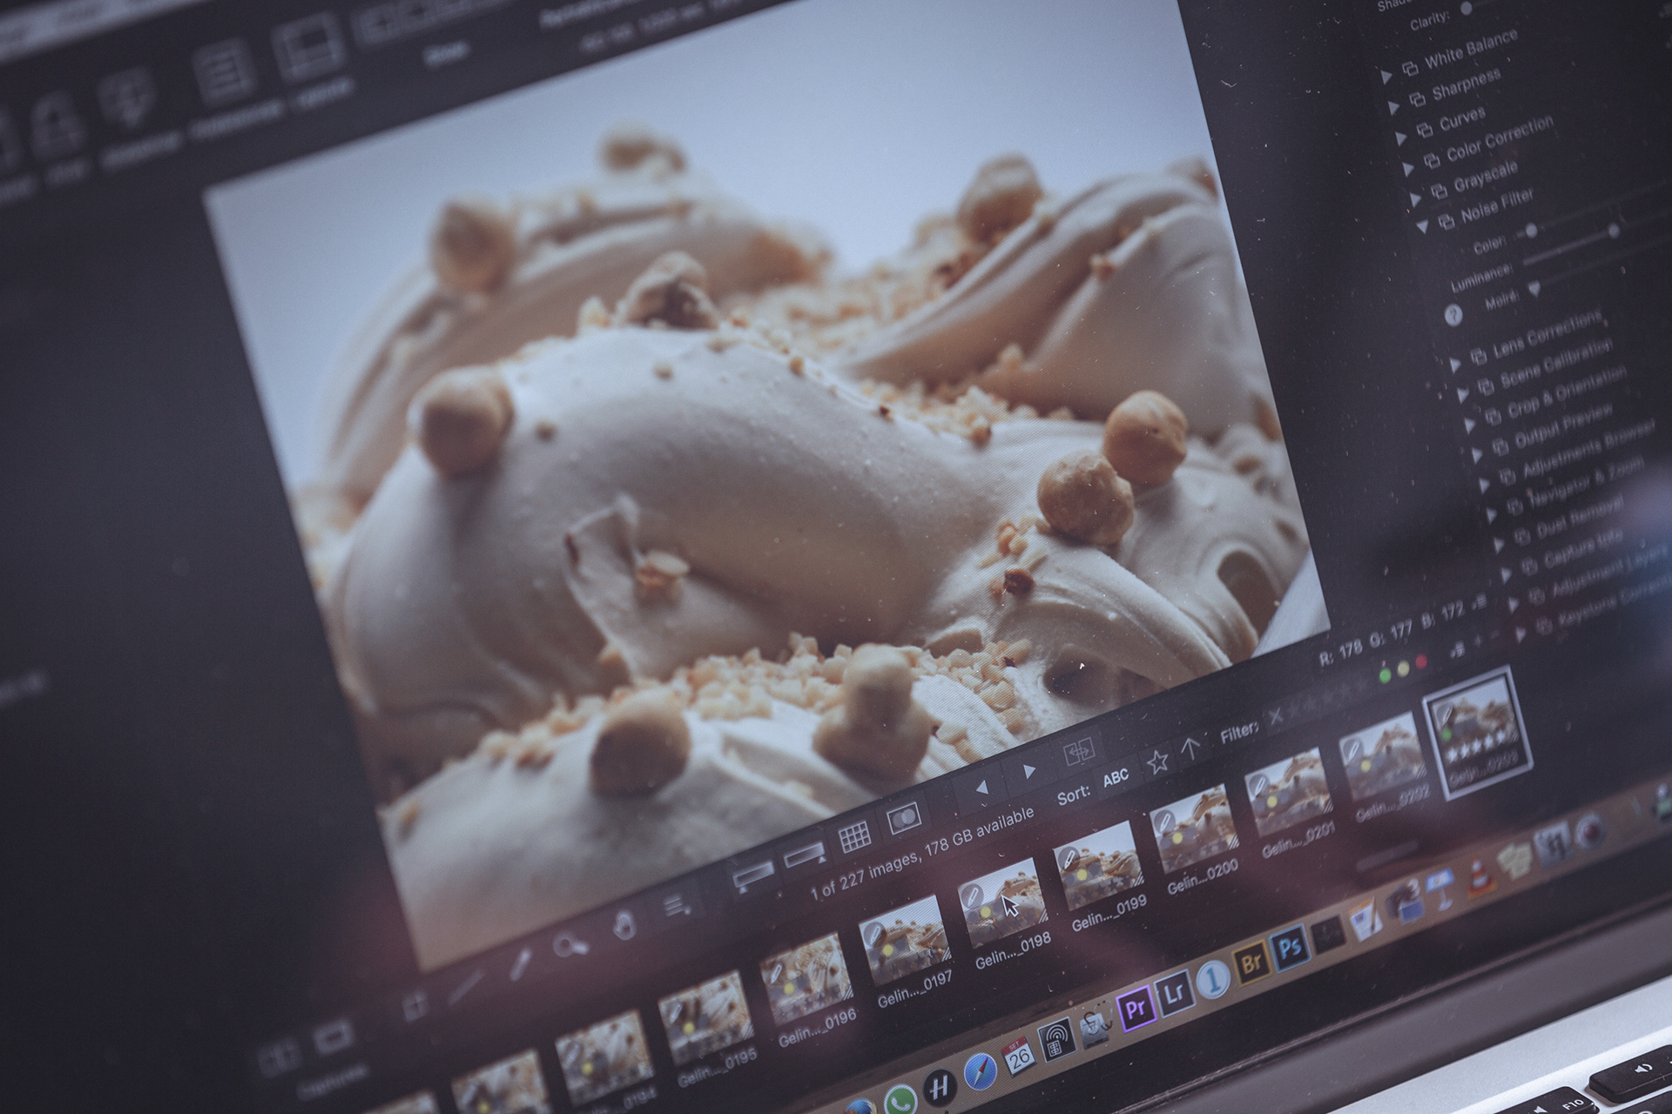The height and width of the screenshot is (1114, 1672).
Task: Set the yellow approval dot
Action: tap(1403, 669)
